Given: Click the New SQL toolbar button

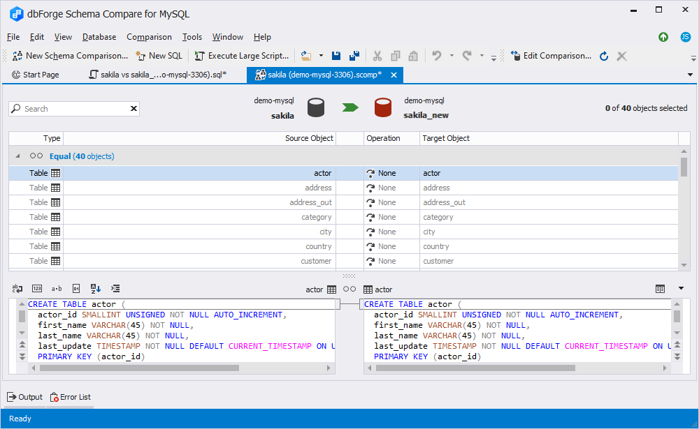Looking at the screenshot, I should (x=159, y=56).
